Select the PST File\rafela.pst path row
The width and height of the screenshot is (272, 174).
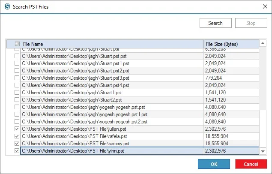(112, 136)
